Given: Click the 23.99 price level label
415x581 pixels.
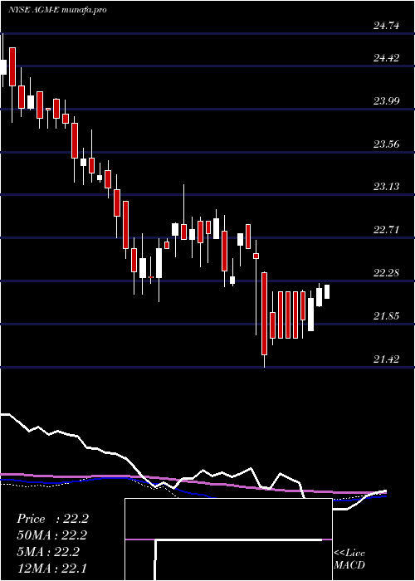Looking at the screenshot, I should [x=387, y=100].
